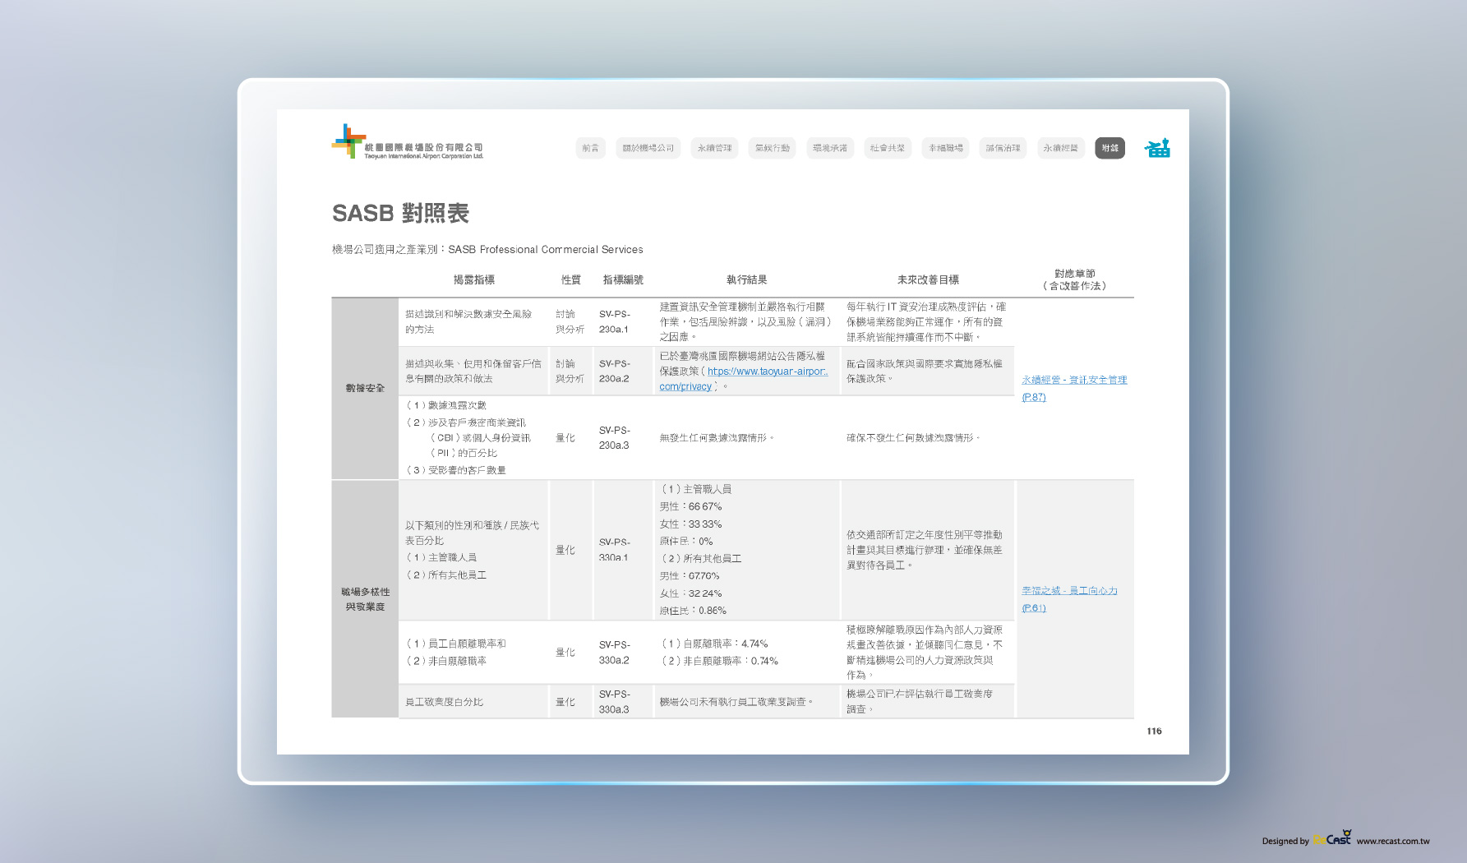The width and height of the screenshot is (1467, 863).
Task: Click the 職場多樣性與敬業度 category cell
Action: pos(365,599)
